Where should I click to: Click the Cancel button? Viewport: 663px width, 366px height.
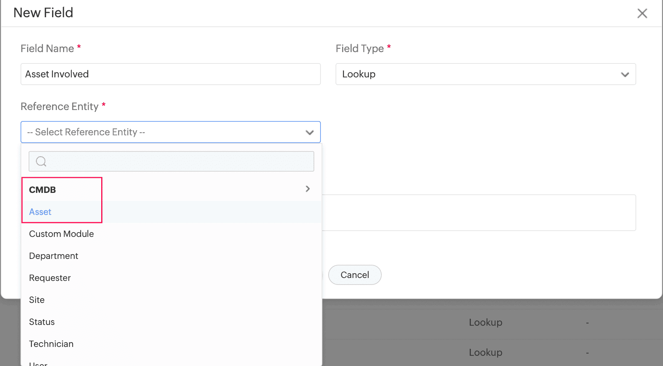click(x=354, y=275)
